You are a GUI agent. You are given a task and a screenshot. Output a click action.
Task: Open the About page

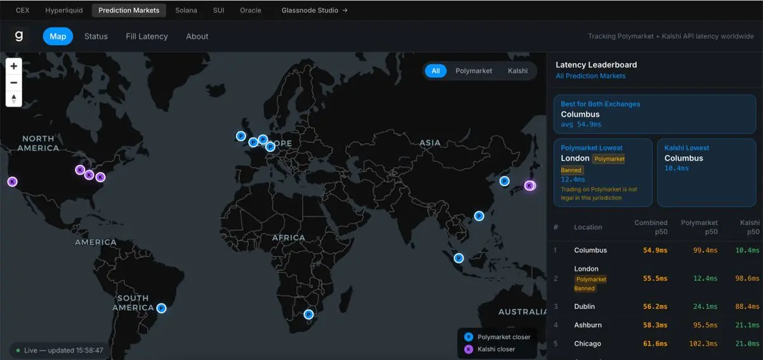[197, 36]
